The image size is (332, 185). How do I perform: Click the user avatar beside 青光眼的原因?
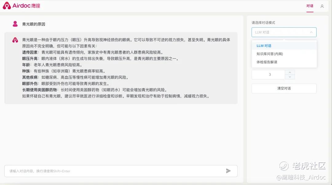point(15,24)
